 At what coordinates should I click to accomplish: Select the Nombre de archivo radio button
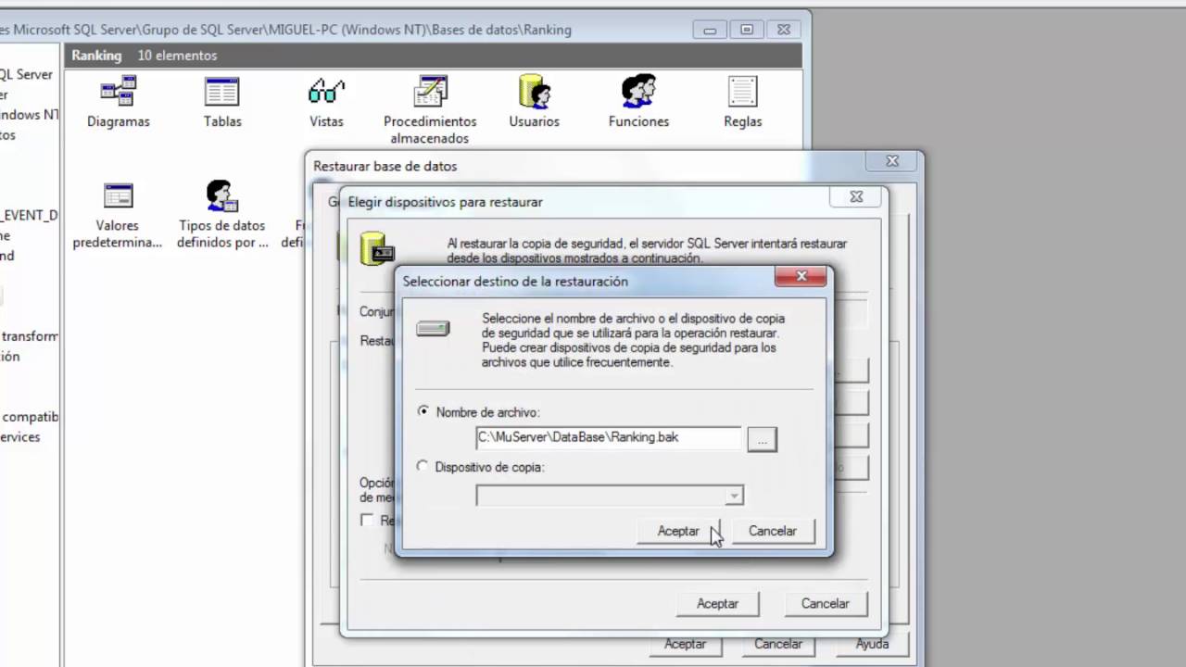[x=423, y=411]
